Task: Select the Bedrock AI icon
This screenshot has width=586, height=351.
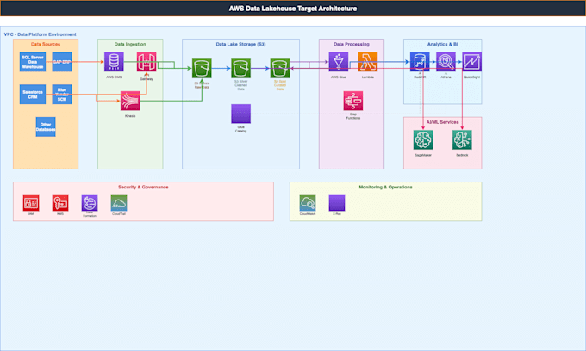Action: tap(462, 140)
